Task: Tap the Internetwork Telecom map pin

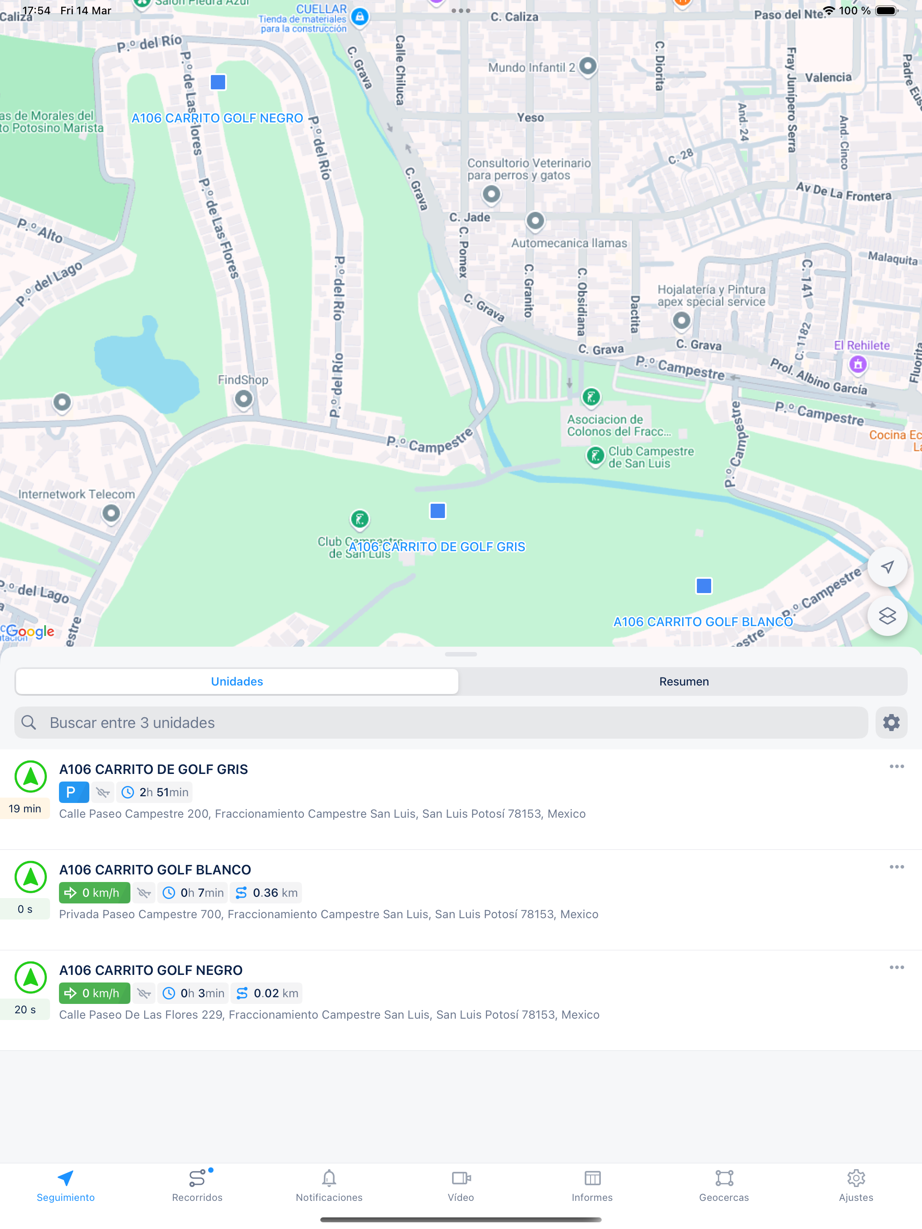Action: (x=111, y=514)
